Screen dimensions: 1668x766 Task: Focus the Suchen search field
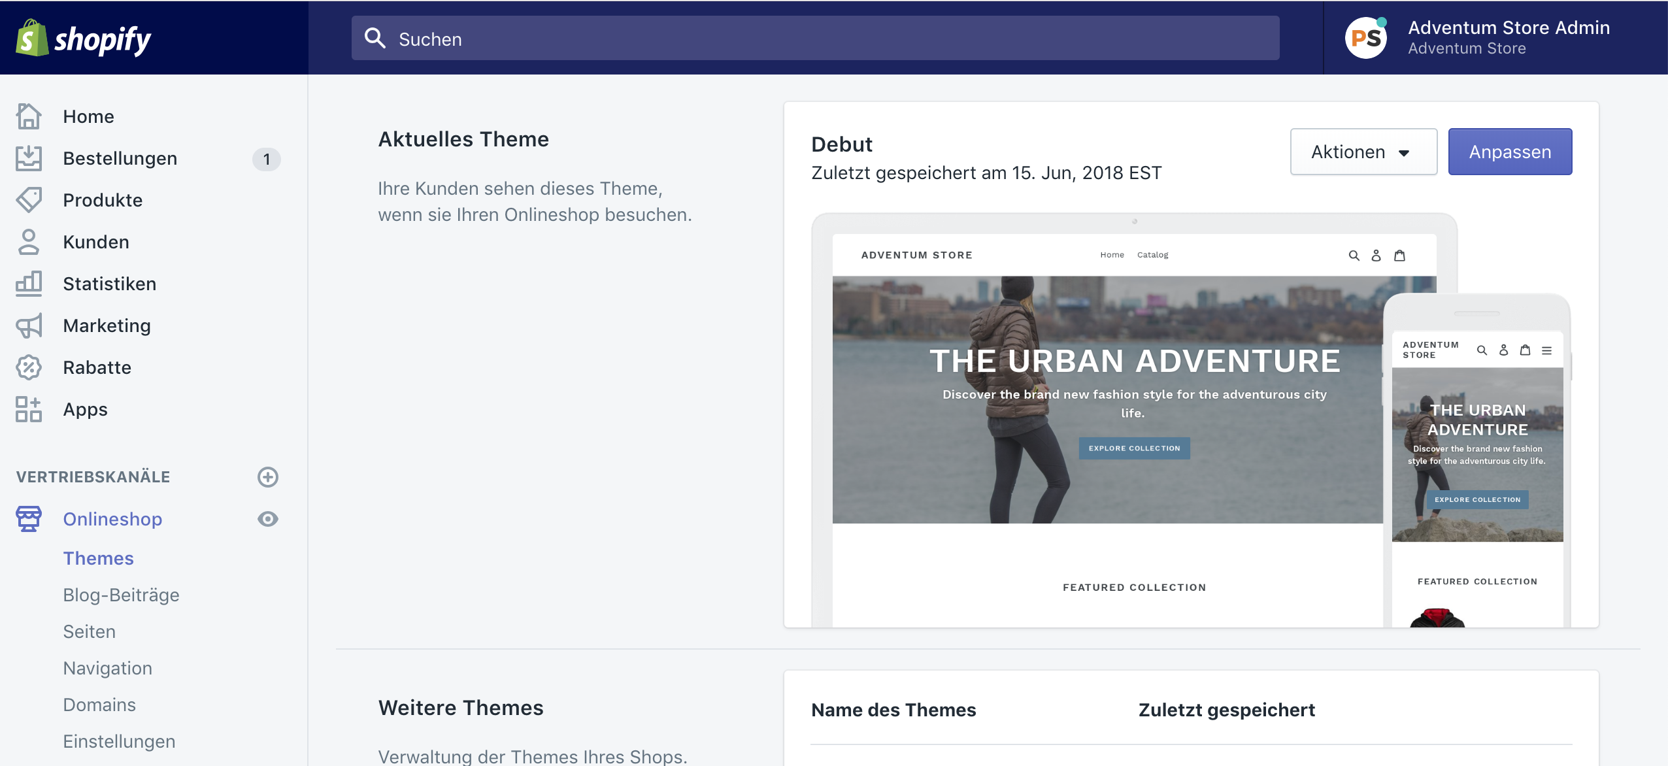(815, 38)
